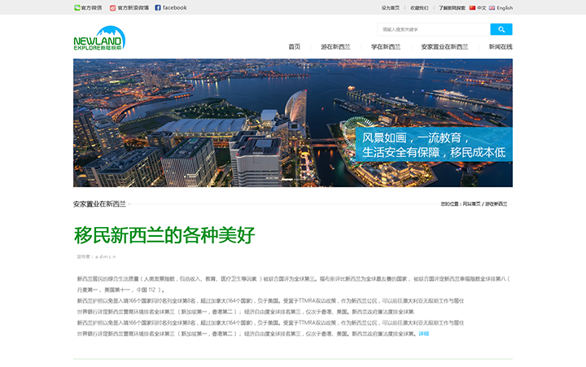Switch language to 中文
The height and width of the screenshot is (367, 586).
coord(481,7)
